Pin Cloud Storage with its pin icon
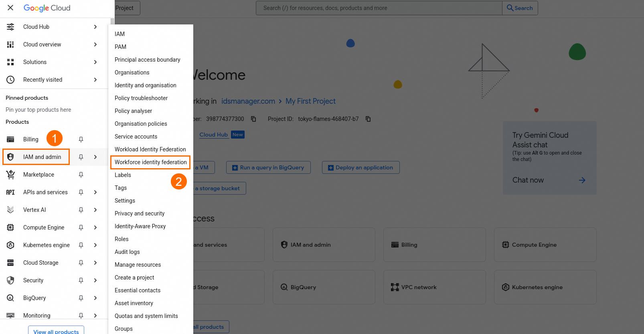Image resolution: width=644 pixels, height=334 pixels. click(x=81, y=263)
